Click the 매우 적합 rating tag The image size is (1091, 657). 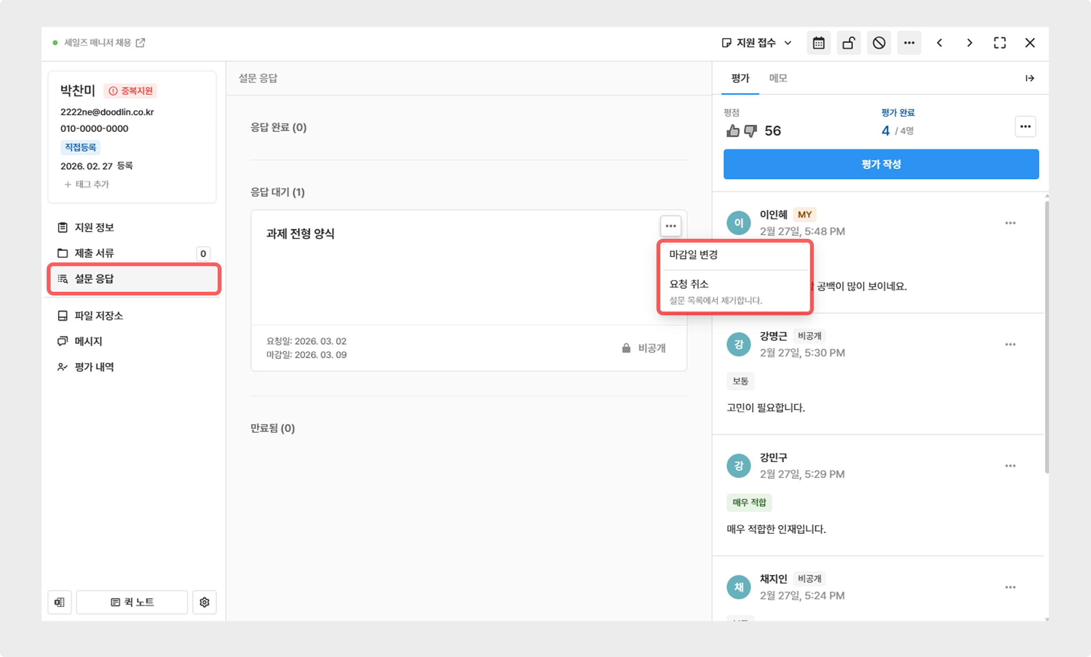[749, 502]
